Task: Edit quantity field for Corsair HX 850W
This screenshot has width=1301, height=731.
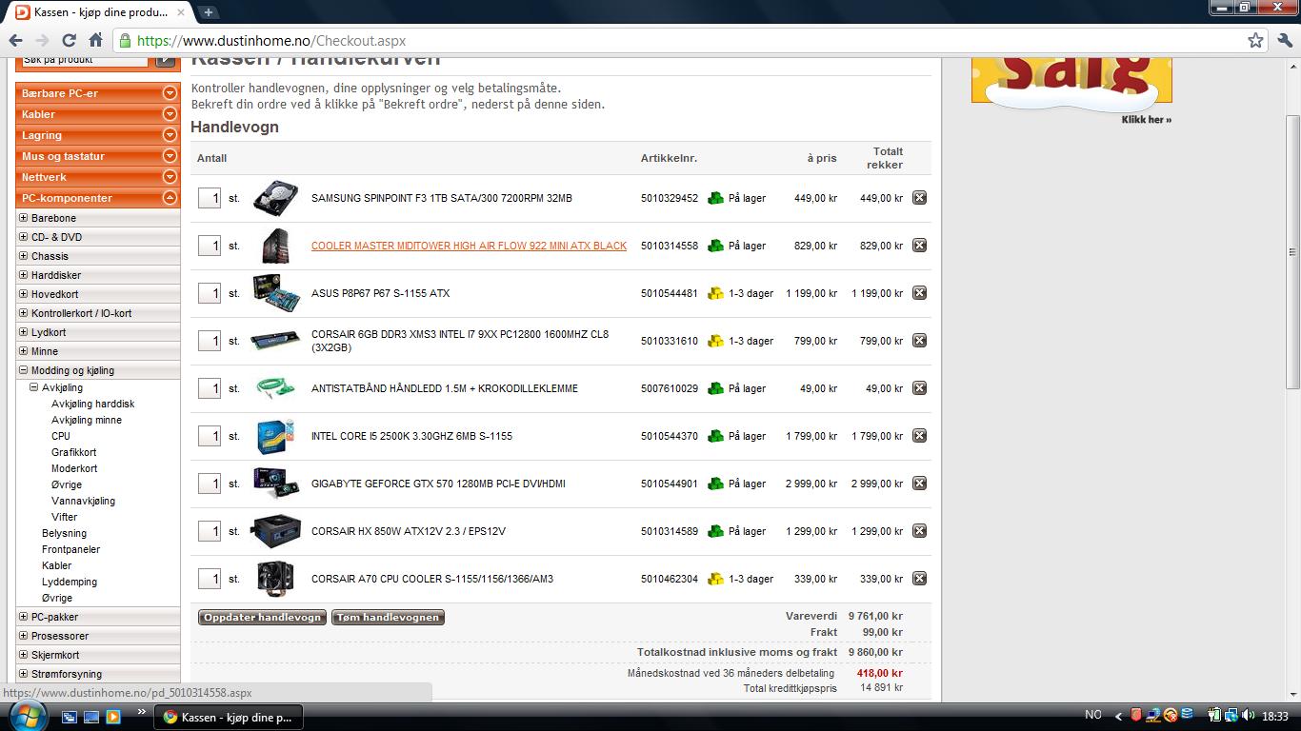Action: click(x=210, y=531)
